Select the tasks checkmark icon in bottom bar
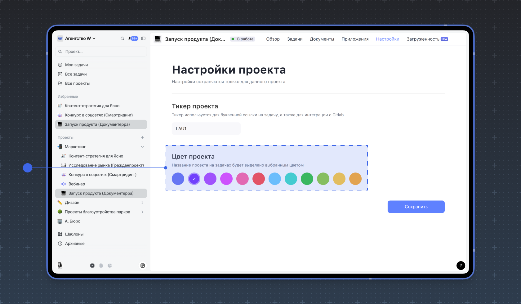The width and height of the screenshot is (521, 304). 92,266
